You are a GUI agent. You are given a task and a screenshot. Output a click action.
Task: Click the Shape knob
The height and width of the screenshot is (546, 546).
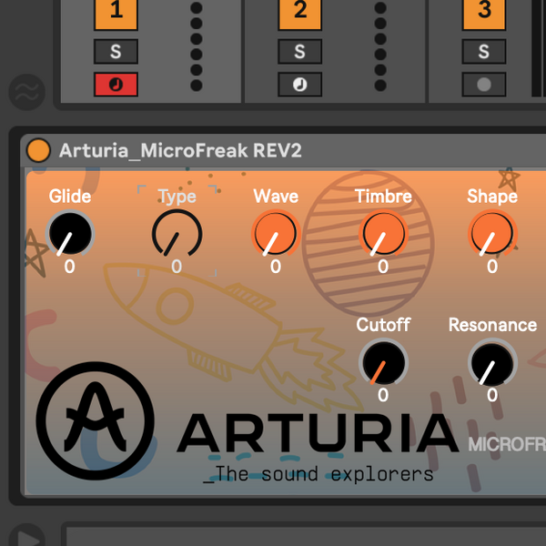pyautogui.click(x=492, y=233)
